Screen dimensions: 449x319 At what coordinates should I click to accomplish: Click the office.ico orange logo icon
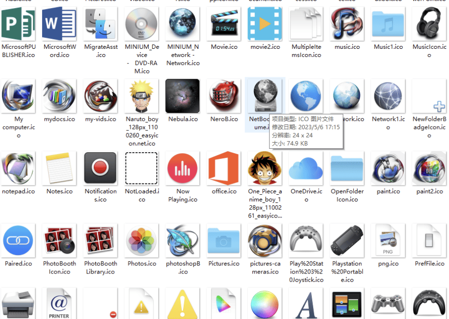tap(224, 168)
